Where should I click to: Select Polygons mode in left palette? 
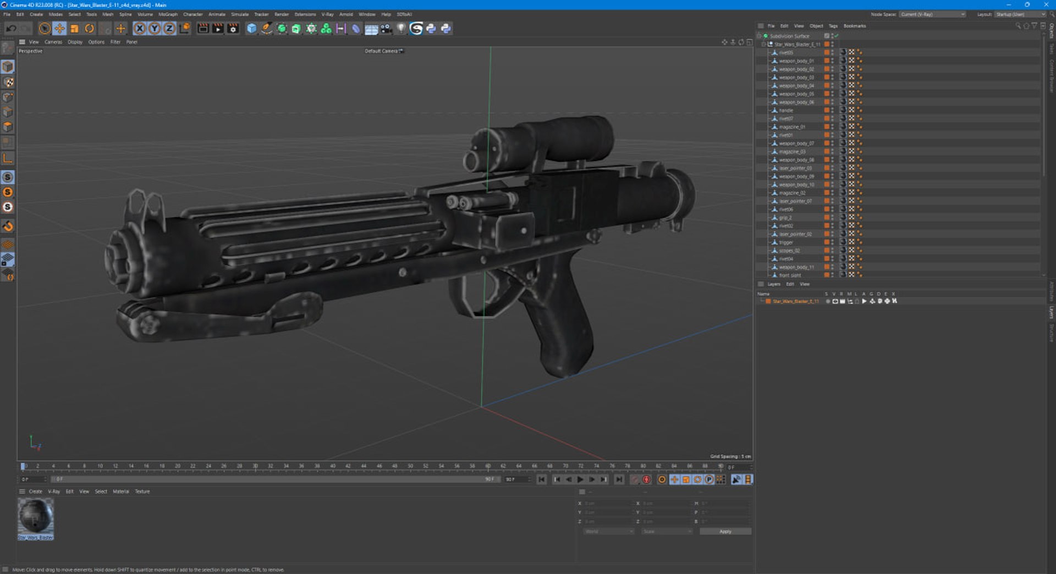8,127
